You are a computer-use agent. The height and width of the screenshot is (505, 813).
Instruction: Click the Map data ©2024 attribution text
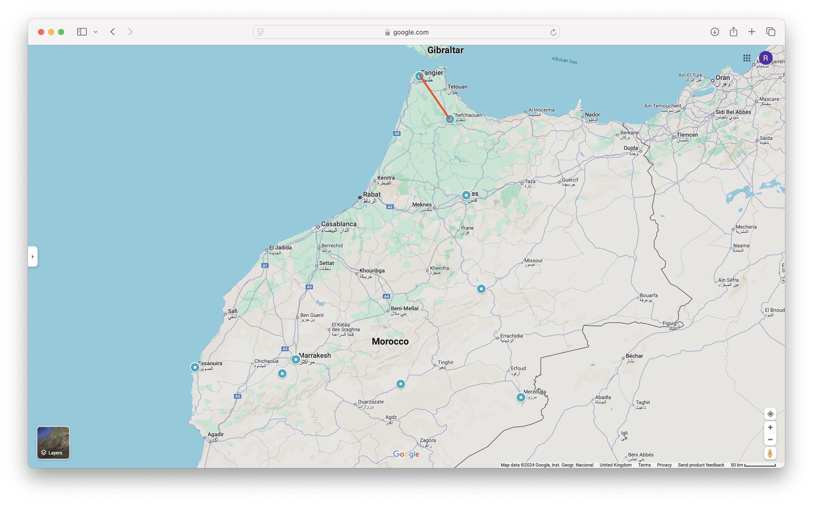click(547, 465)
